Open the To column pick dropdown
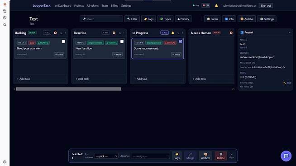296x166 pixels. (106, 156)
